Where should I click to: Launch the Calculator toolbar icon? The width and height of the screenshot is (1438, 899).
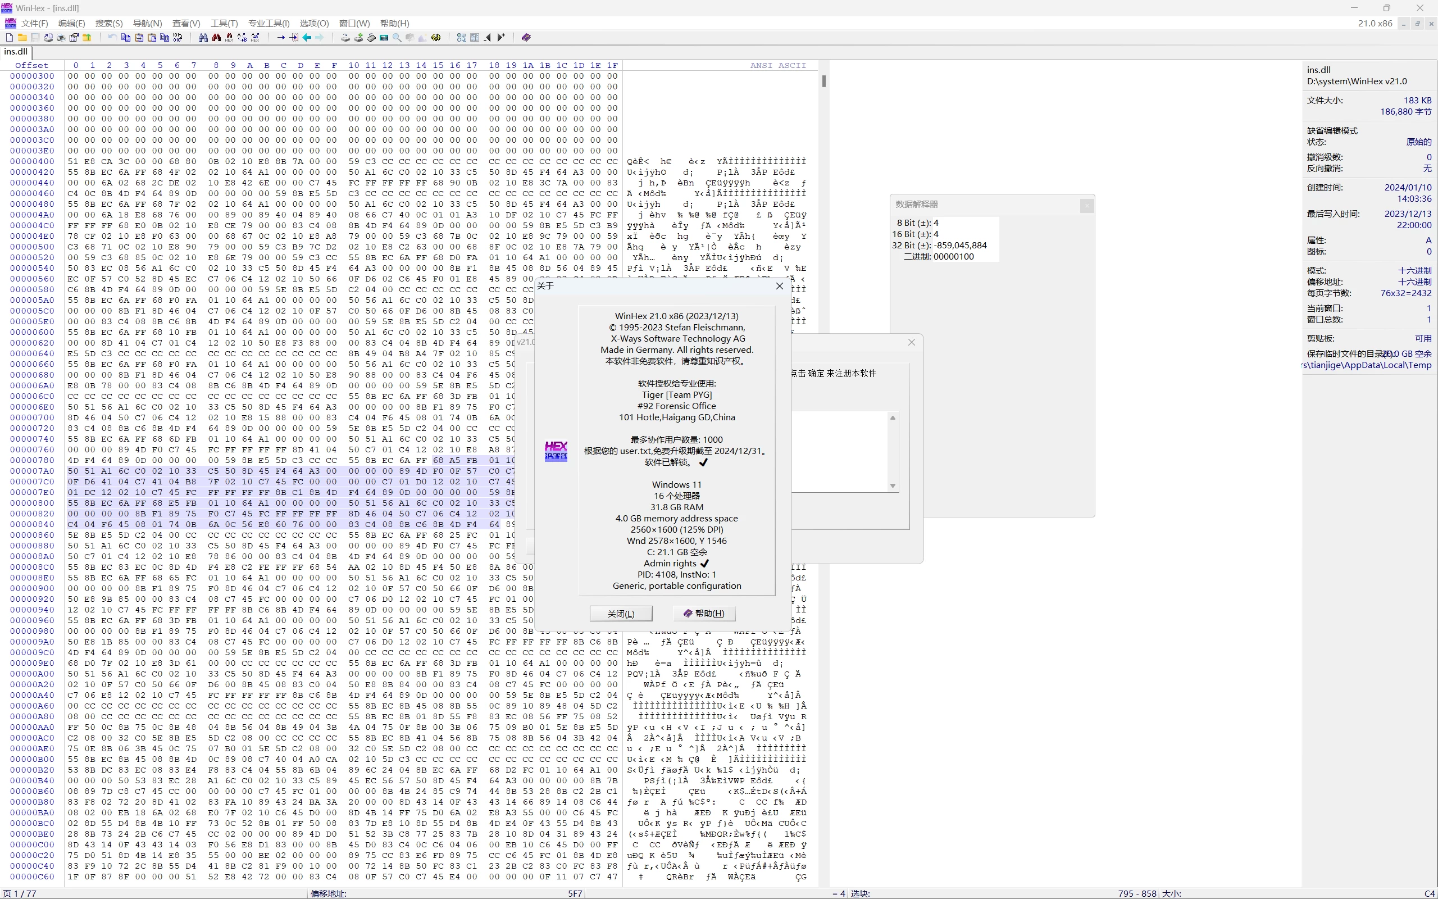point(384,38)
